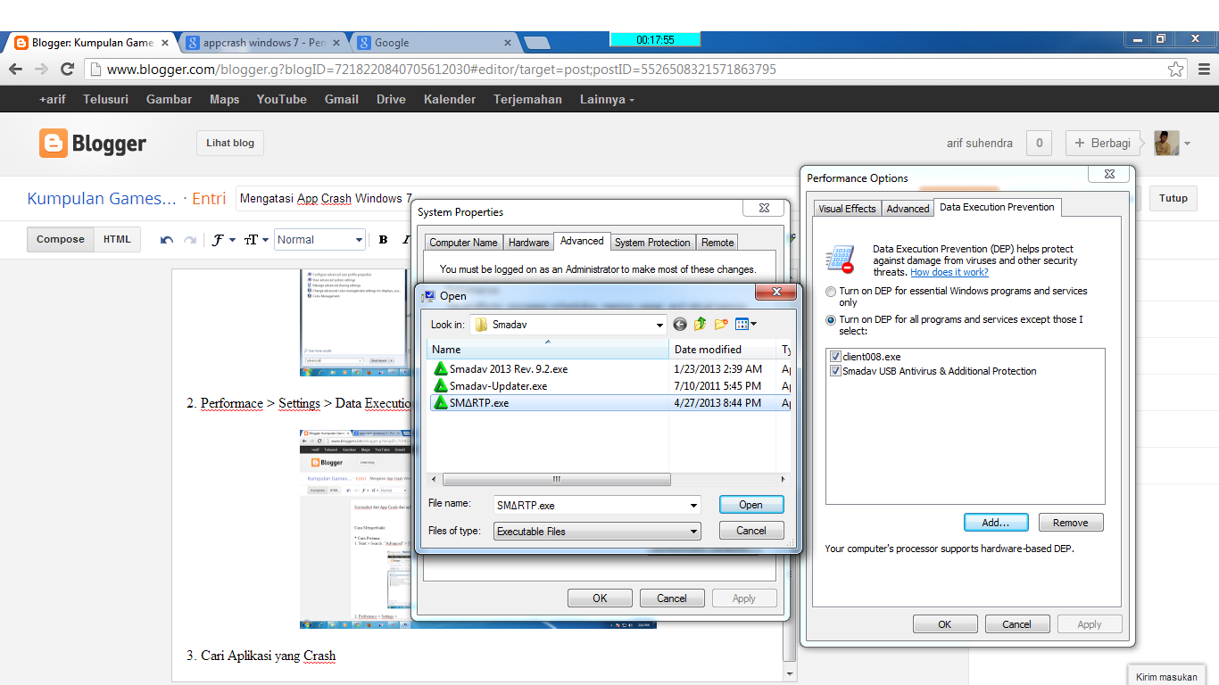Click horizontal scrollbar in Open file list
This screenshot has height=685, width=1219.
(557, 480)
